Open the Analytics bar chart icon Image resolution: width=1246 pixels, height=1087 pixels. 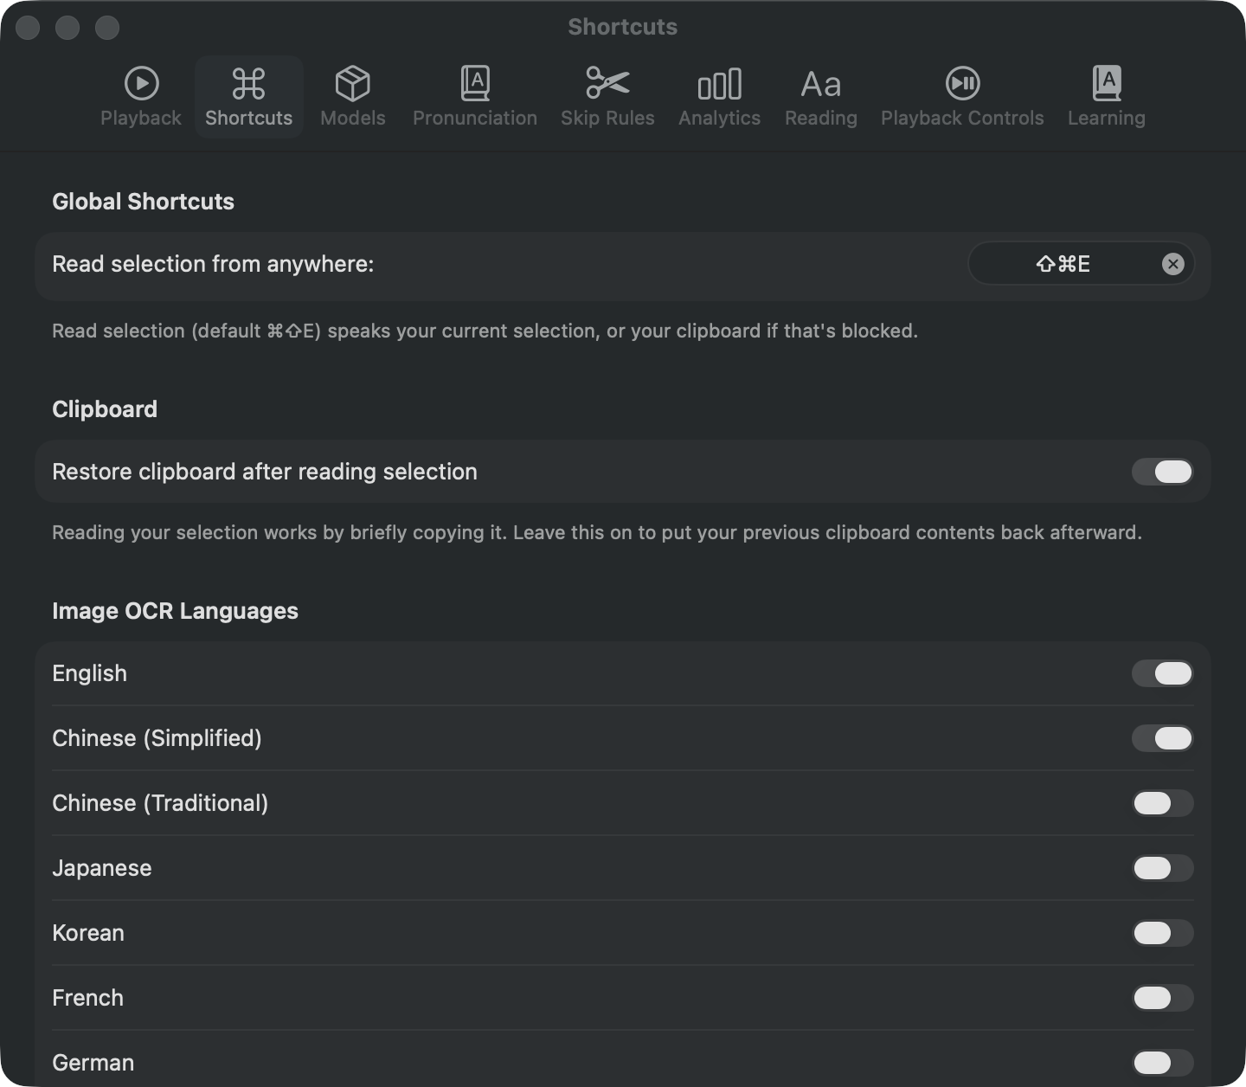pyautogui.click(x=720, y=84)
